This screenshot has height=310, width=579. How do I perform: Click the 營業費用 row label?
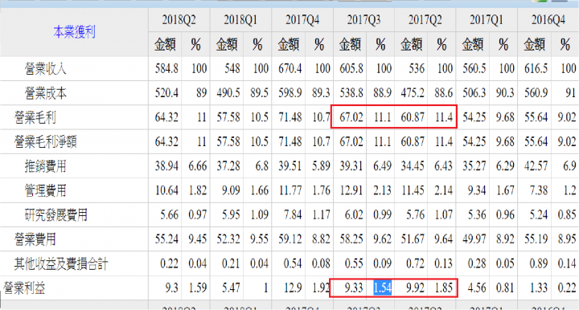coord(35,239)
